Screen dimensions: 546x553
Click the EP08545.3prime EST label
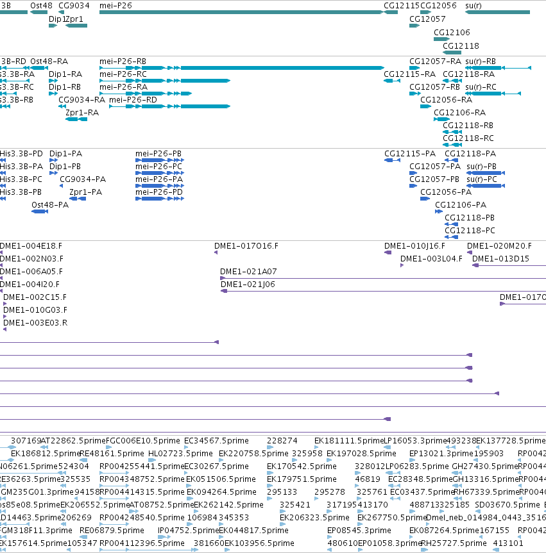(x=359, y=531)
